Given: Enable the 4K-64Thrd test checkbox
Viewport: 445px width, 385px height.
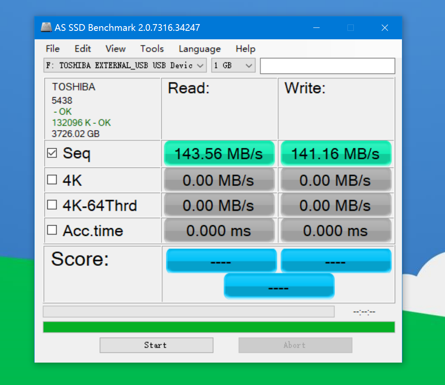Looking at the screenshot, I should coord(52,205).
